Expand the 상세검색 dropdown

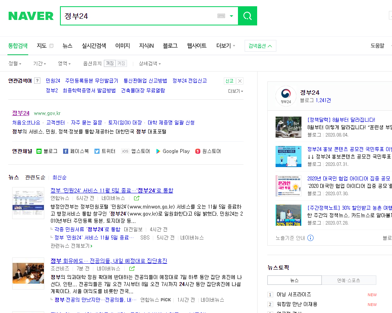150,64
